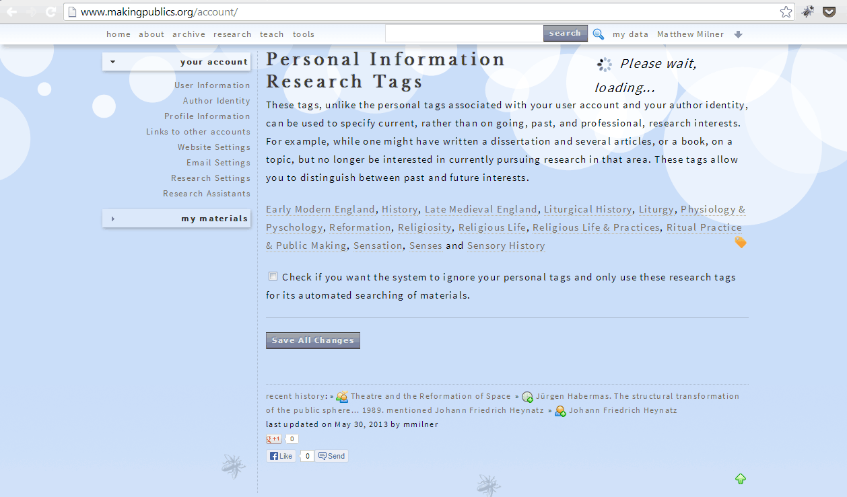This screenshot has width=847, height=497.
Task: Click Save All Changes button
Action: [x=313, y=340]
